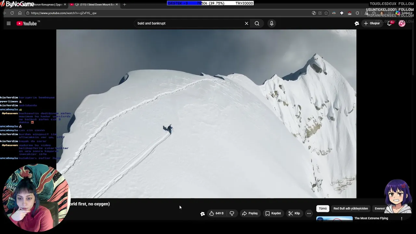Click the calendar extension with 324 badge

(x=350, y=13)
